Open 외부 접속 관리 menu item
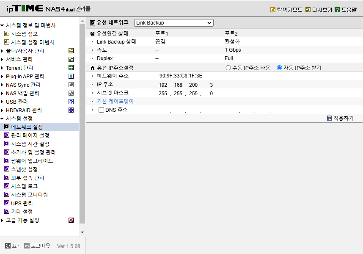Viewport: 363px width, 254px height. (x=27, y=178)
